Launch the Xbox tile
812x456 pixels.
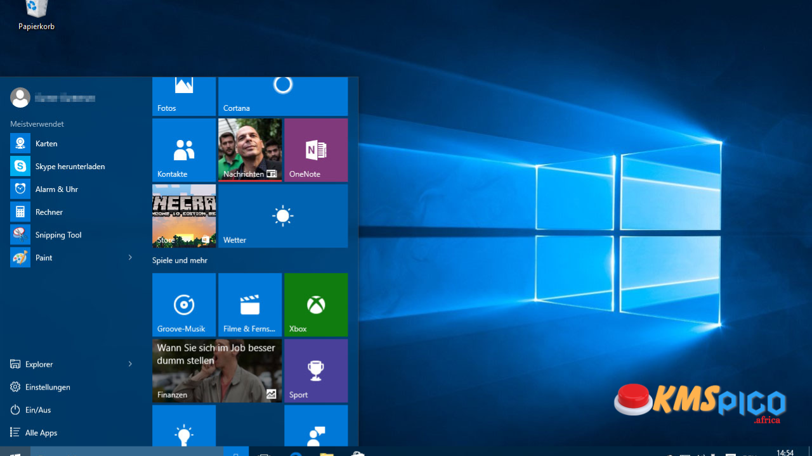coord(316,305)
